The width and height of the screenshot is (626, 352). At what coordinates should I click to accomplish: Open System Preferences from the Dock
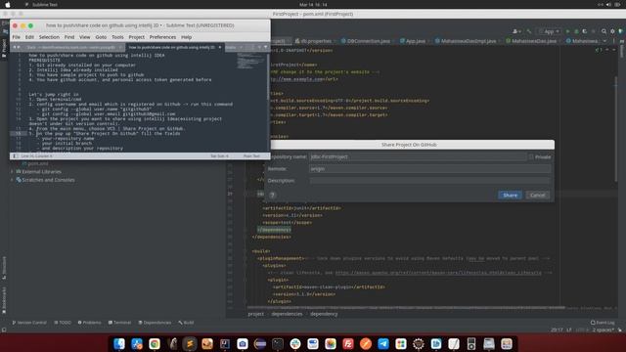[x=419, y=343]
